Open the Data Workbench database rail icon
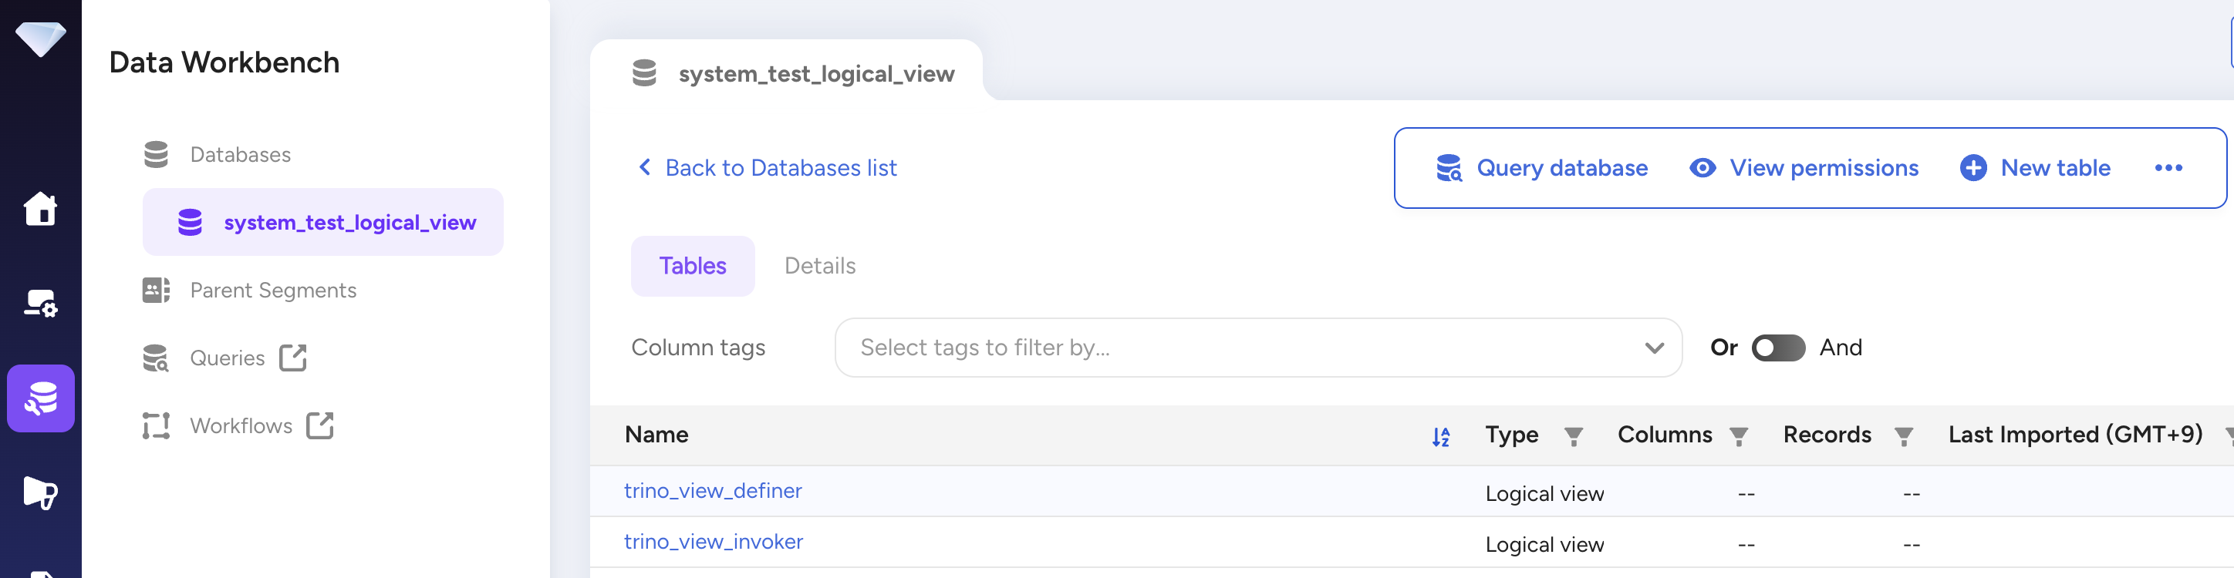Screen dimensions: 2234x578 40,398
